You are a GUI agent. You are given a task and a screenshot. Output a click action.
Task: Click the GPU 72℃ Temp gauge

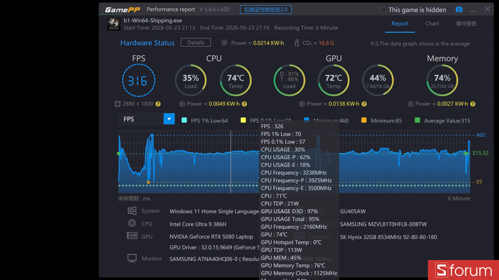pyautogui.click(x=333, y=81)
